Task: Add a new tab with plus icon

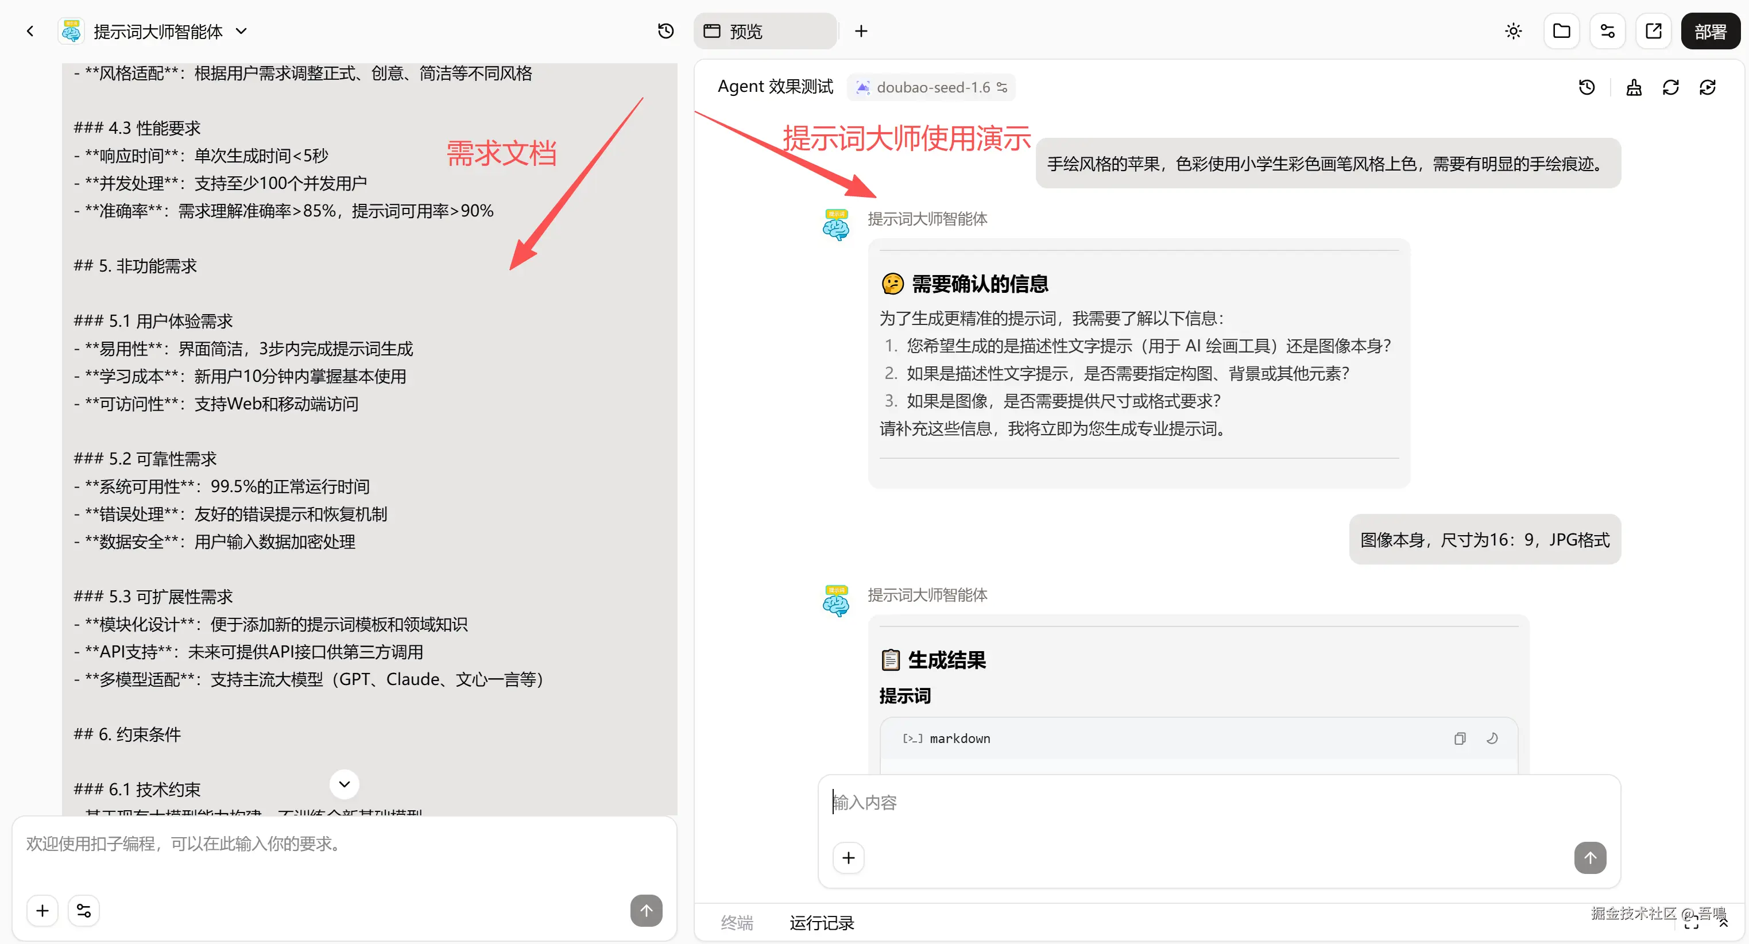Action: pyautogui.click(x=860, y=31)
